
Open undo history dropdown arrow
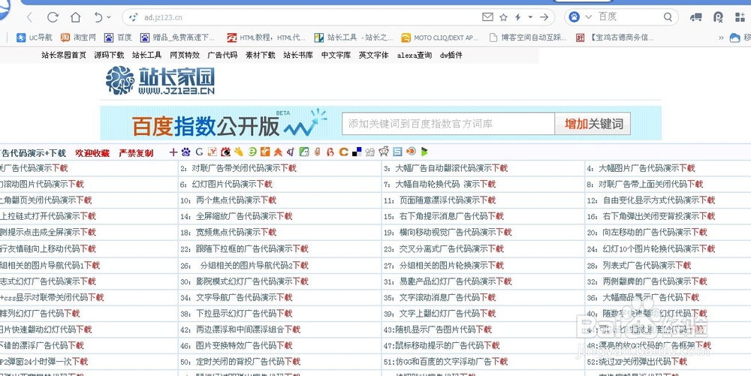pyautogui.click(x=109, y=17)
